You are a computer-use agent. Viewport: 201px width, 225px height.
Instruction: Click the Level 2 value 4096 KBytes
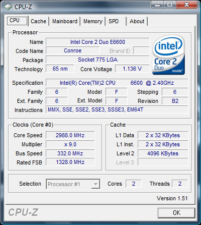pyautogui.click(x=163, y=153)
